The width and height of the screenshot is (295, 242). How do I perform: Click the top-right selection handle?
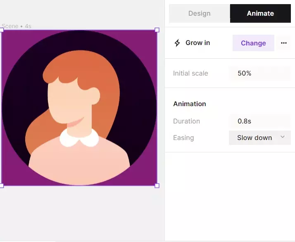[157, 30]
